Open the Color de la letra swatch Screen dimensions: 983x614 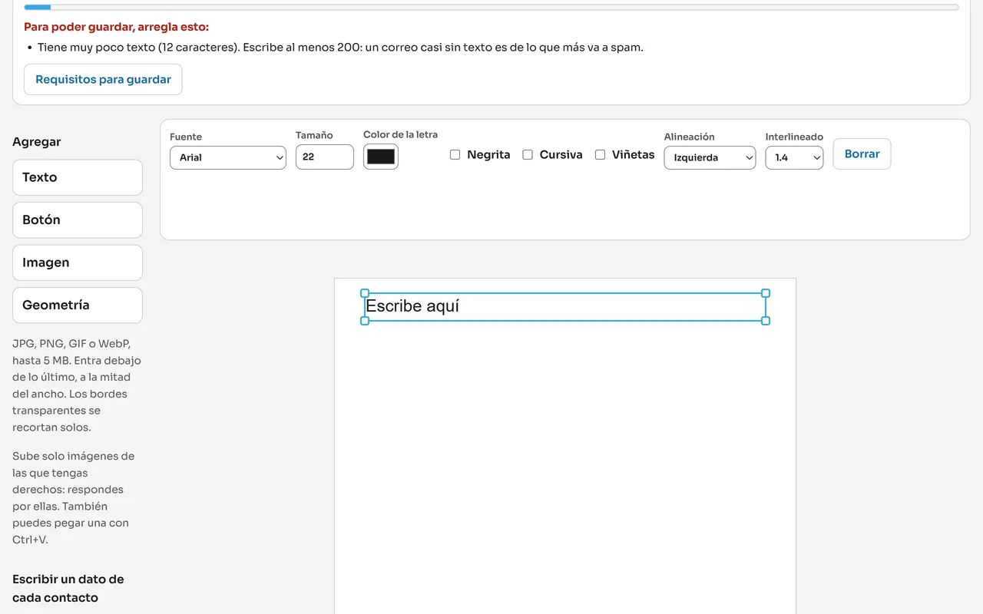click(381, 157)
